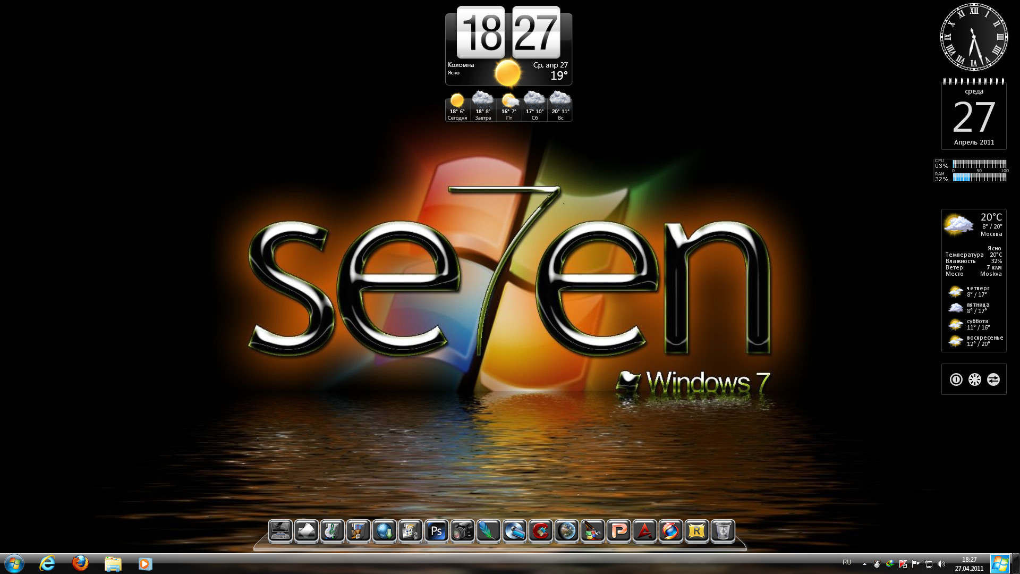Launch the blue feather app in dock
The width and height of the screenshot is (1020, 574).
click(x=488, y=531)
